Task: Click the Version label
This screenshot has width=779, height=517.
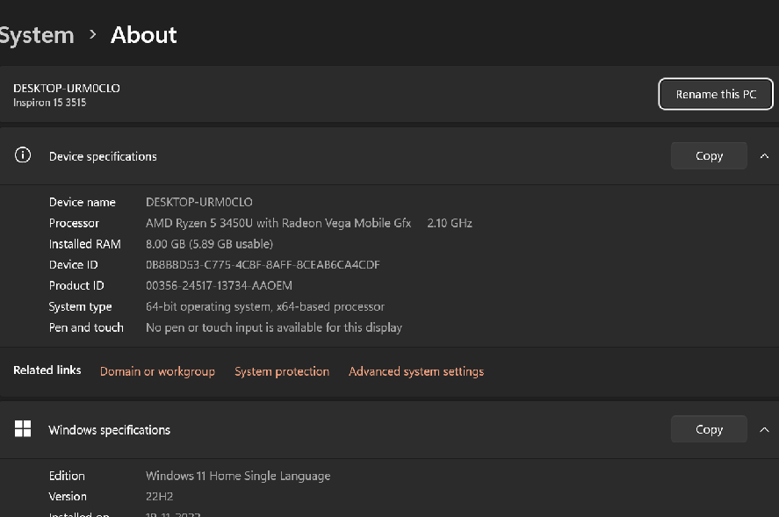Action: [68, 496]
